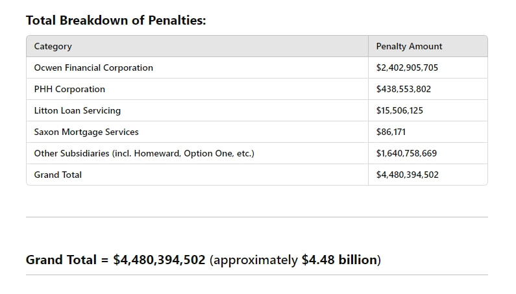Image resolution: width=516 pixels, height=294 pixels.
Task: Click the bold $4,480,394,502 in summary line
Action: tap(159, 260)
